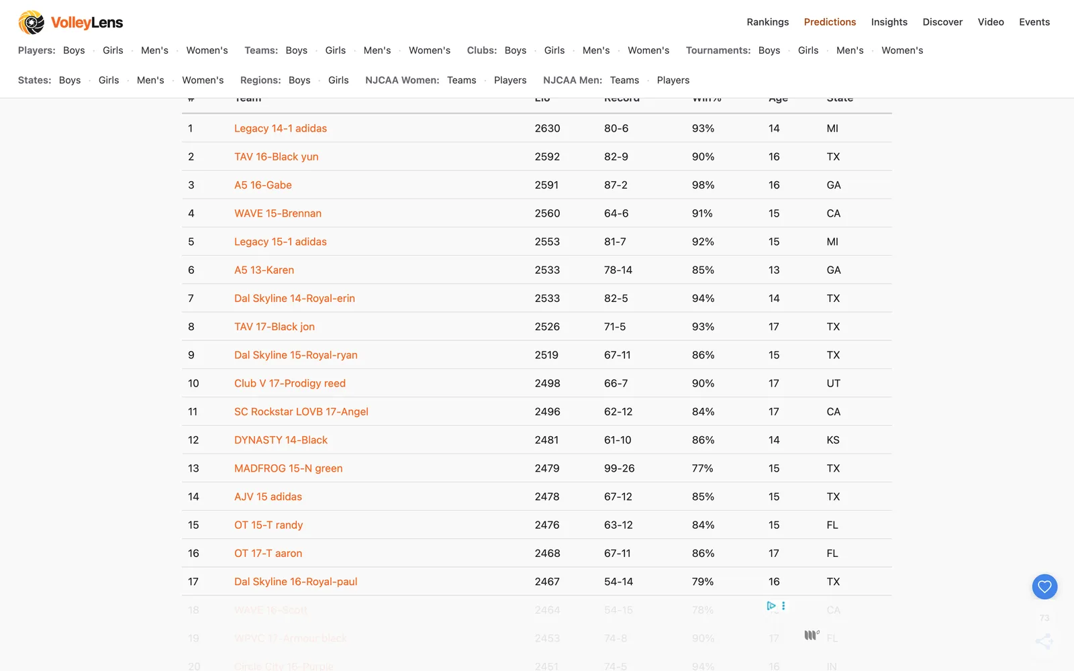1074x671 pixels.
Task: Visit the OT 15-T randy link
Action: 268,525
